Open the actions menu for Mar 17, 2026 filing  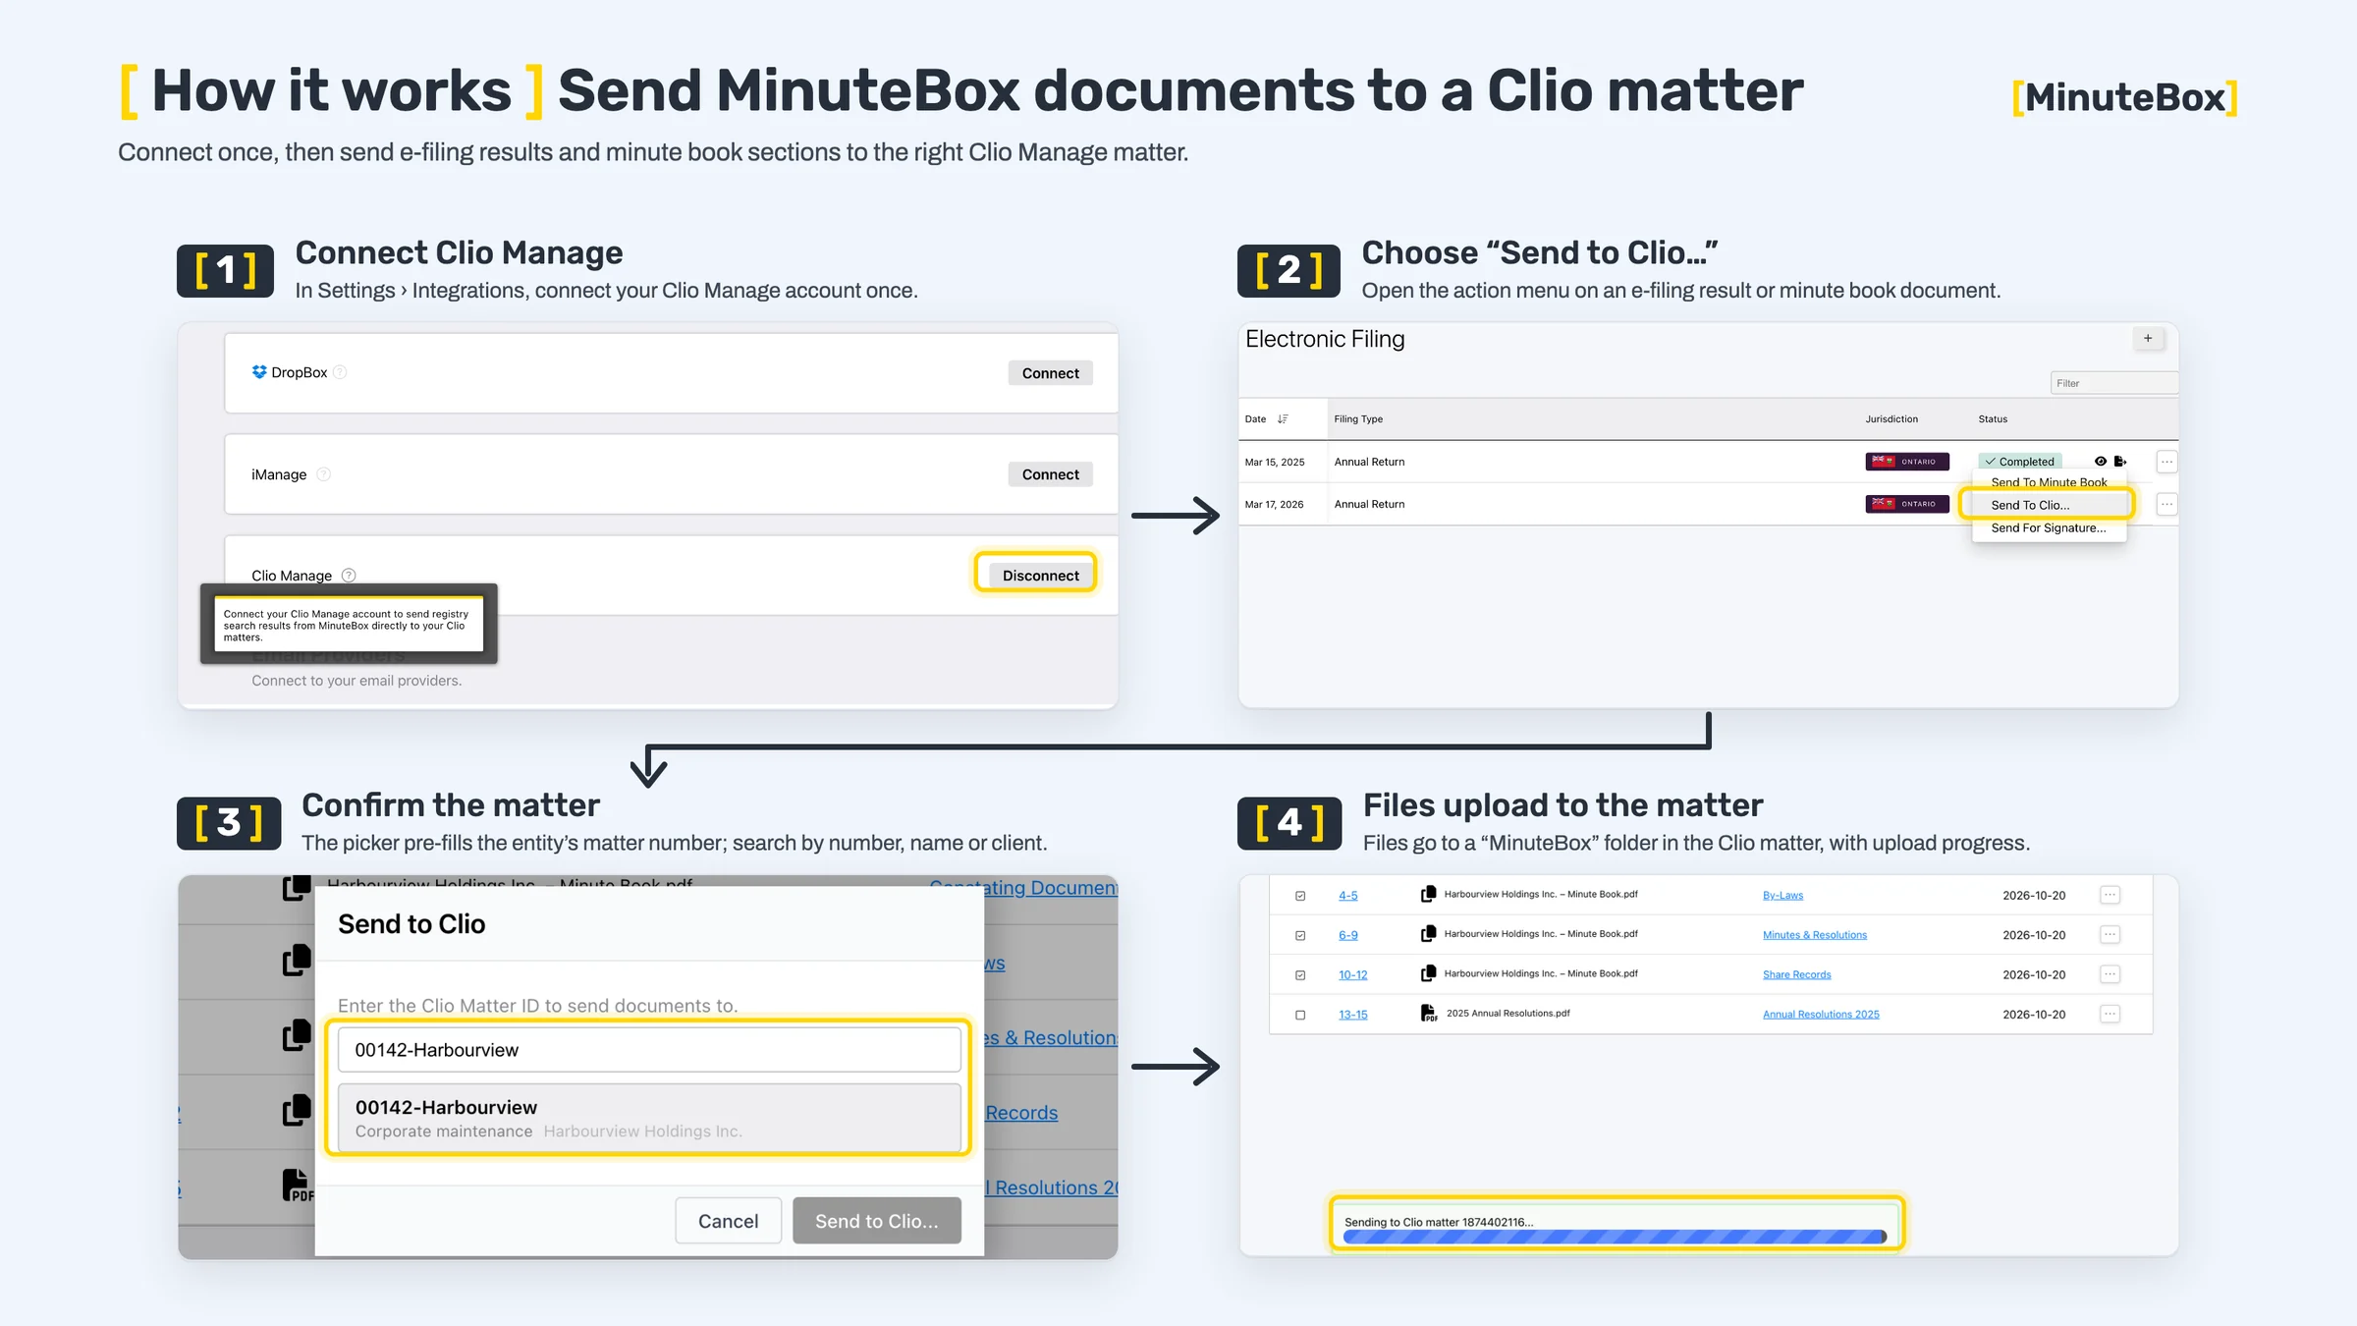2166,504
